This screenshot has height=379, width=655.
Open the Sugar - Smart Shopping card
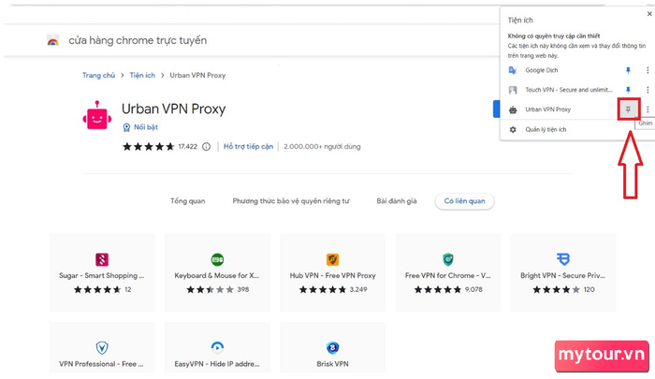(101, 273)
